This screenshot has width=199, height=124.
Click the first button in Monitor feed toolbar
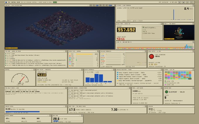91,6
